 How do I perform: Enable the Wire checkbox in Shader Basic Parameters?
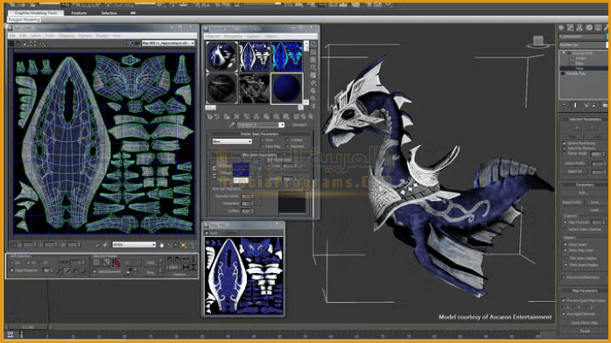[x=263, y=140]
